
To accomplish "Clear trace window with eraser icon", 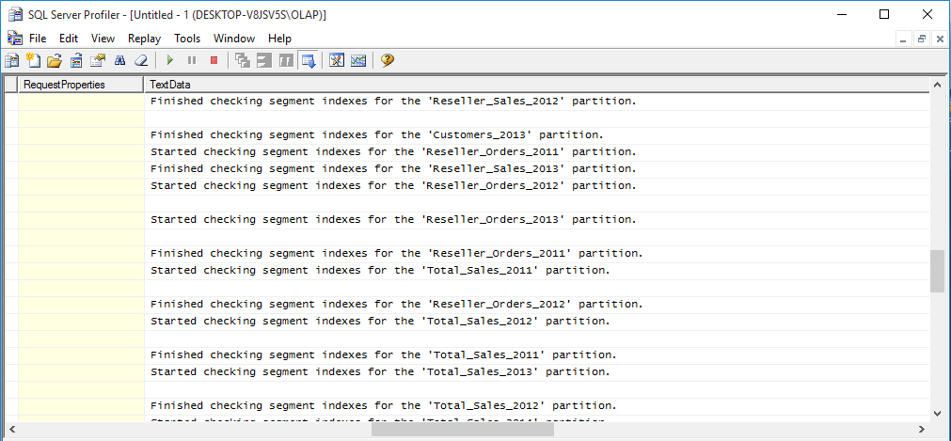I will (141, 61).
